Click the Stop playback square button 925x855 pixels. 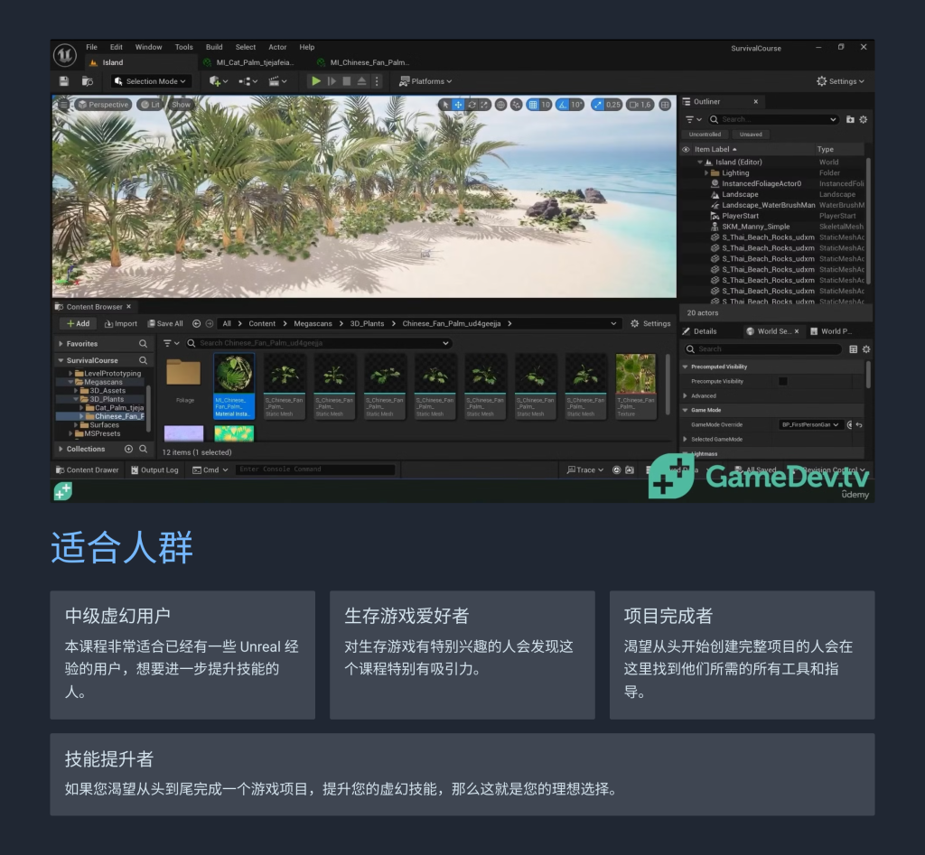coord(347,81)
